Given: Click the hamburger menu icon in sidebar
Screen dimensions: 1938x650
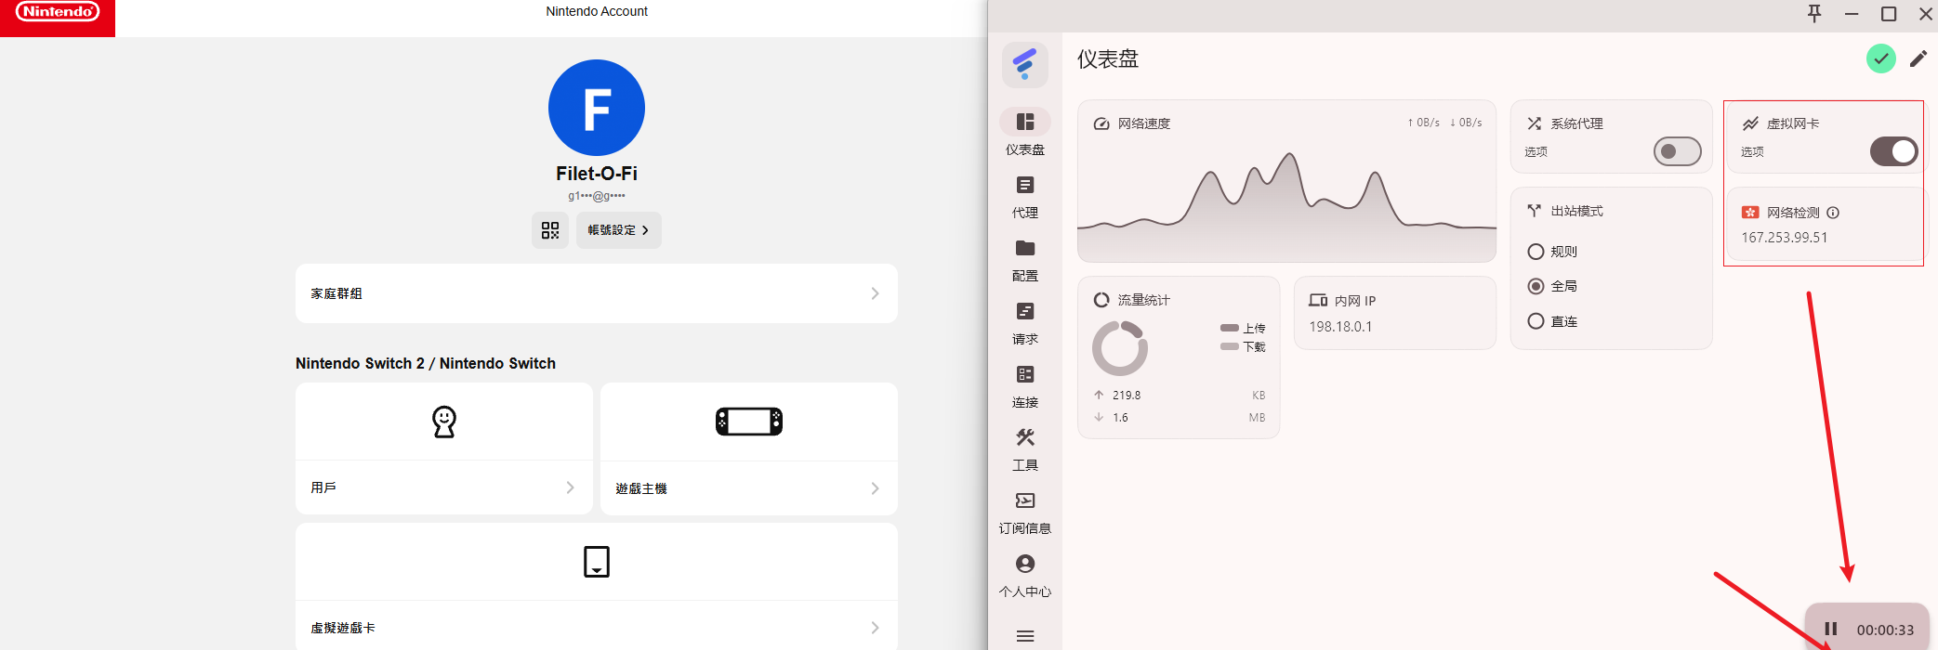Looking at the screenshot, I should 1025,636.
